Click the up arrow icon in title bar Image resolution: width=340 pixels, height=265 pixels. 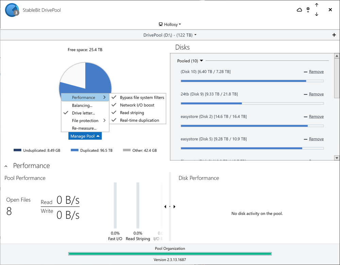pyautogui.click(x=317, y=5)
